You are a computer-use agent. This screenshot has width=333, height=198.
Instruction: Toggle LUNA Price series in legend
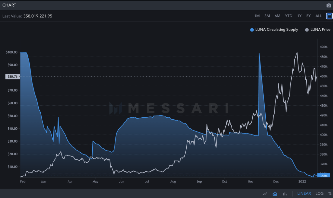click(317, 29)
